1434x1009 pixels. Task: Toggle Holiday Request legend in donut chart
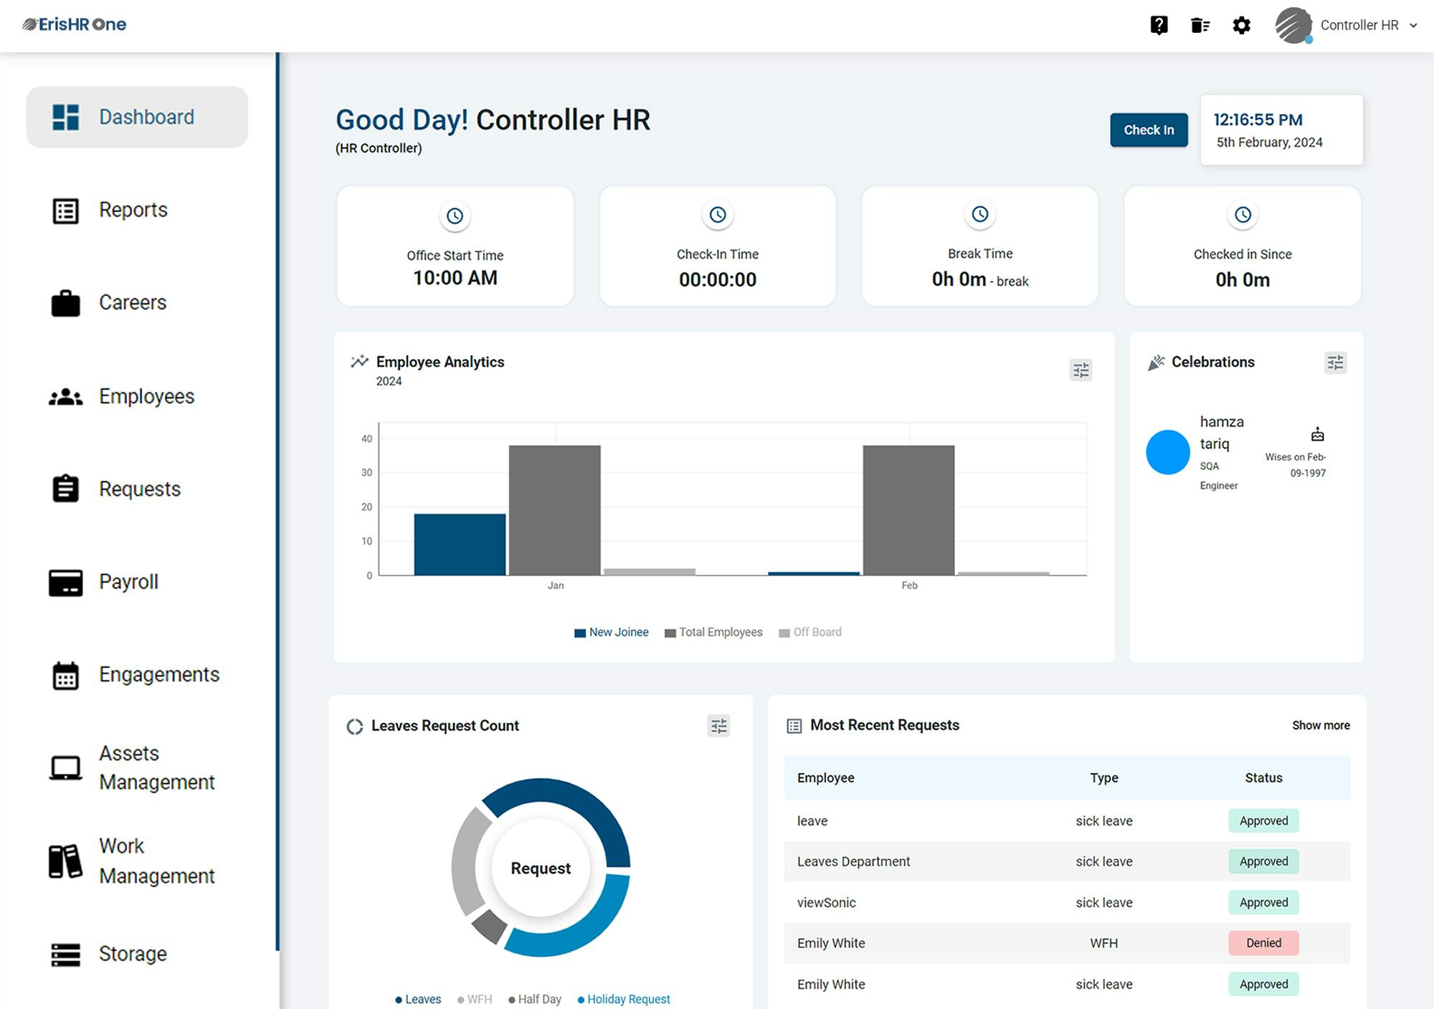click(624, 999)
